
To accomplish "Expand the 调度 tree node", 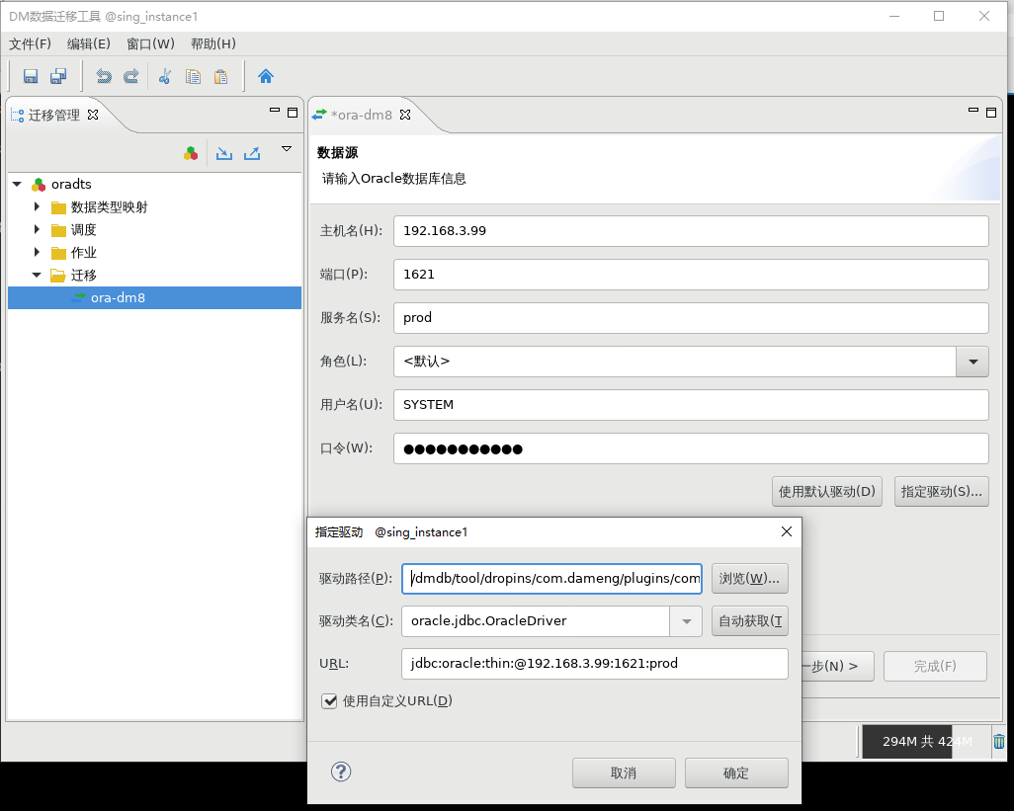I will tap(37, 229).
